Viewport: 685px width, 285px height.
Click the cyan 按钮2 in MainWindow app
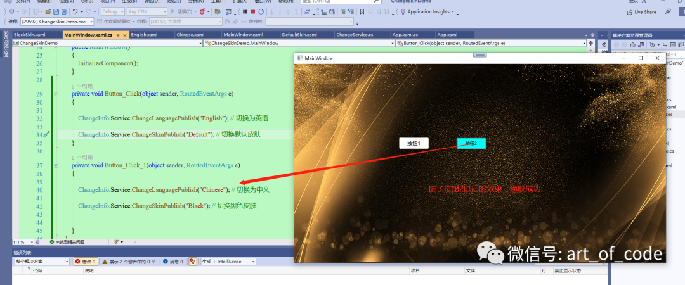pyautogui.click(x=471, y=143)
